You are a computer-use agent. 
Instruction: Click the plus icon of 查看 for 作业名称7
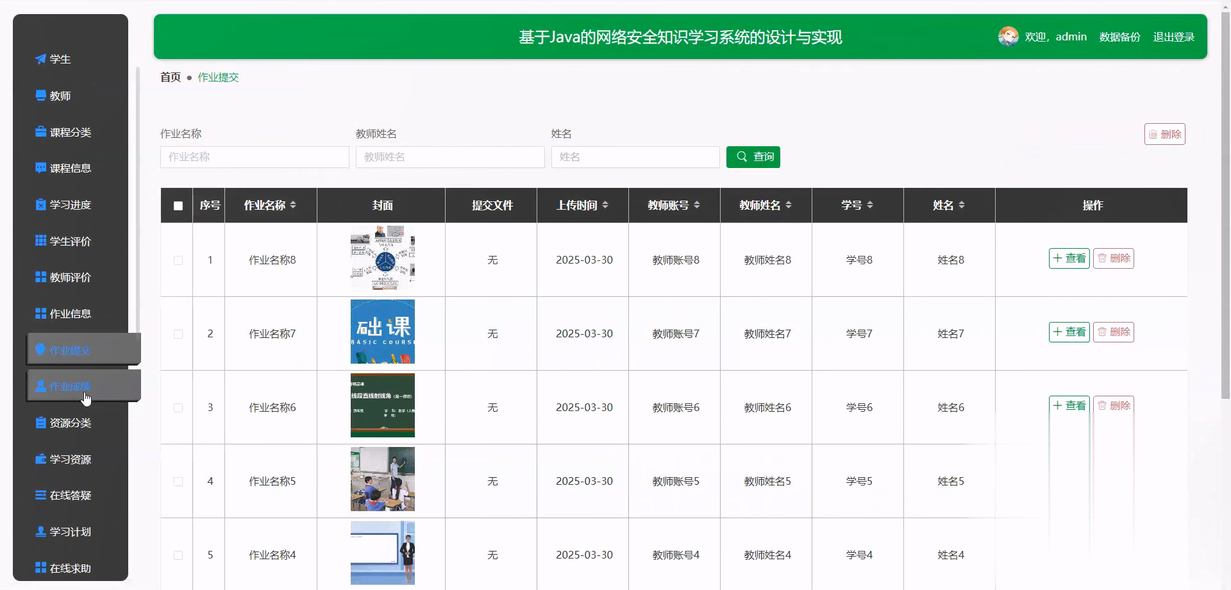(1058, 332)
